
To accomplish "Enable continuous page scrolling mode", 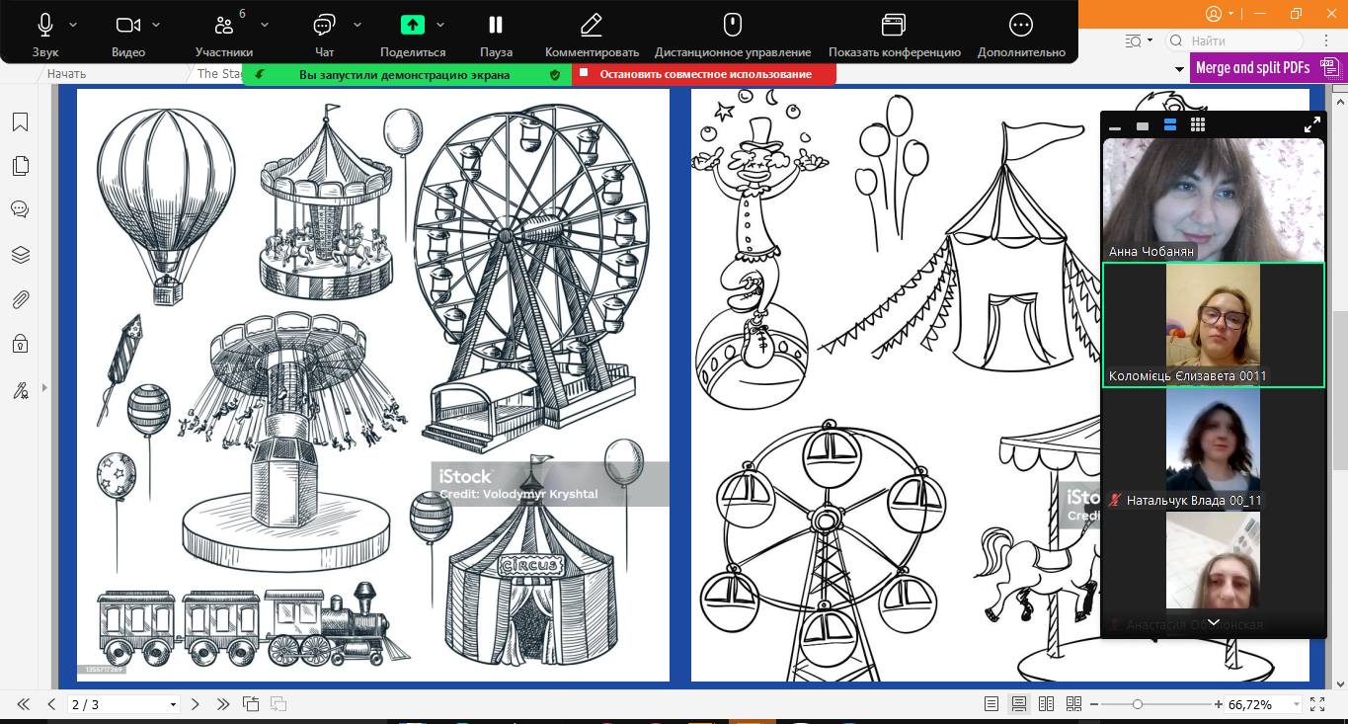I will (x=1018, y=704).
